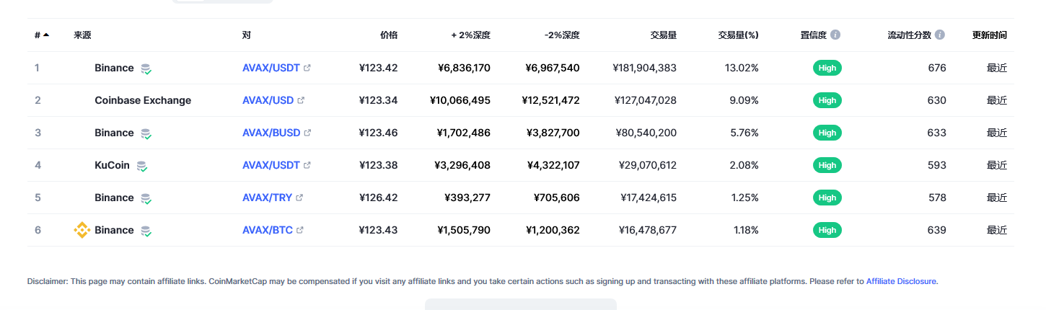
Task: Open the AVAX/BUSD pair link
Action: 271,133
